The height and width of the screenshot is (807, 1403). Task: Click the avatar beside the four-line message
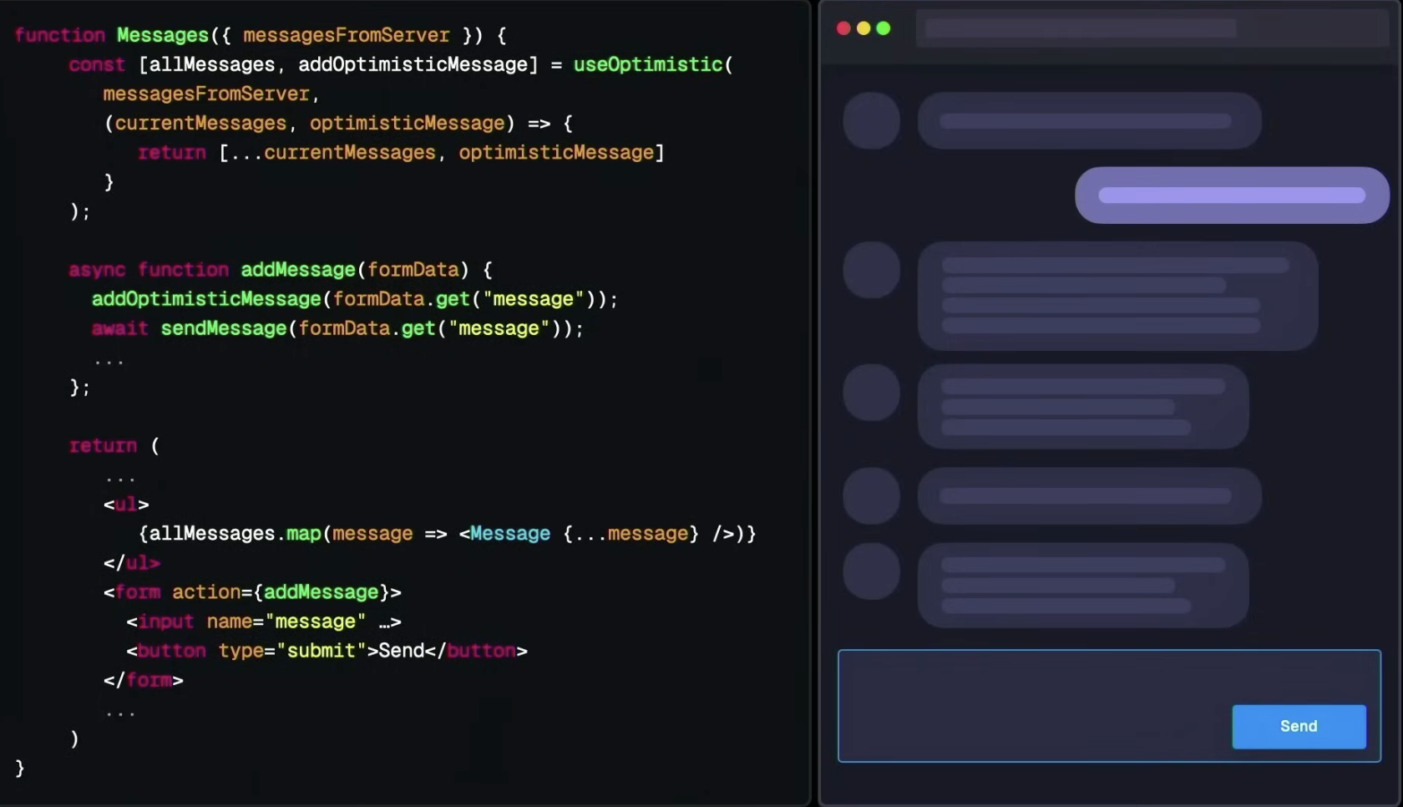pyautogui.click(x=871, y=270)
